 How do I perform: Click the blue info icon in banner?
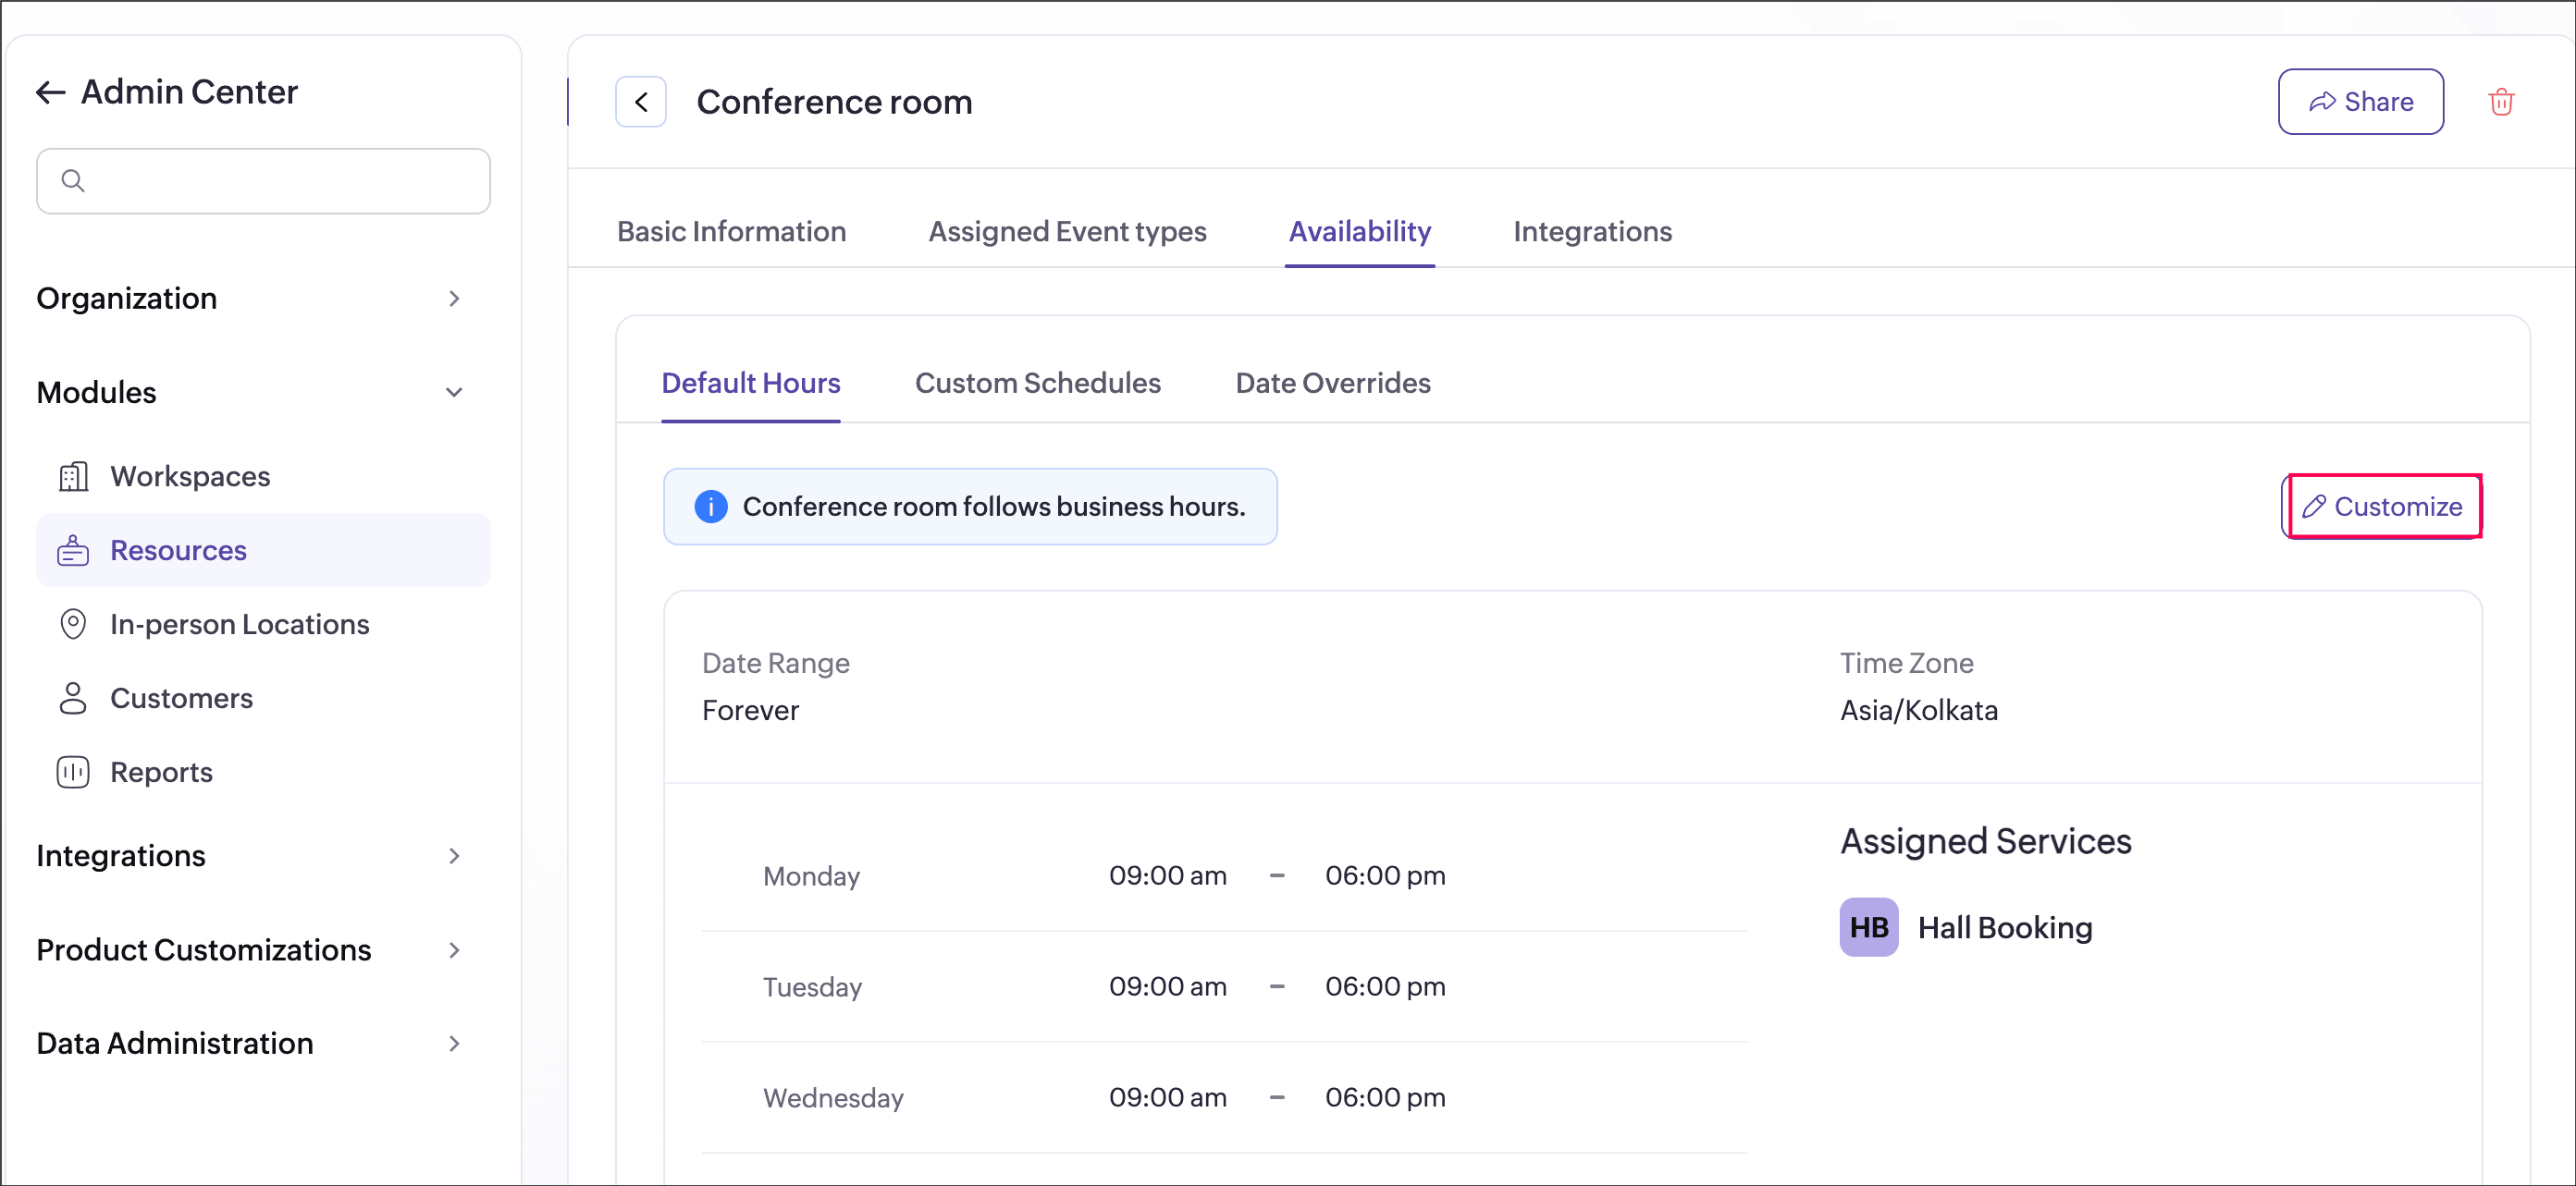(711, 507)
